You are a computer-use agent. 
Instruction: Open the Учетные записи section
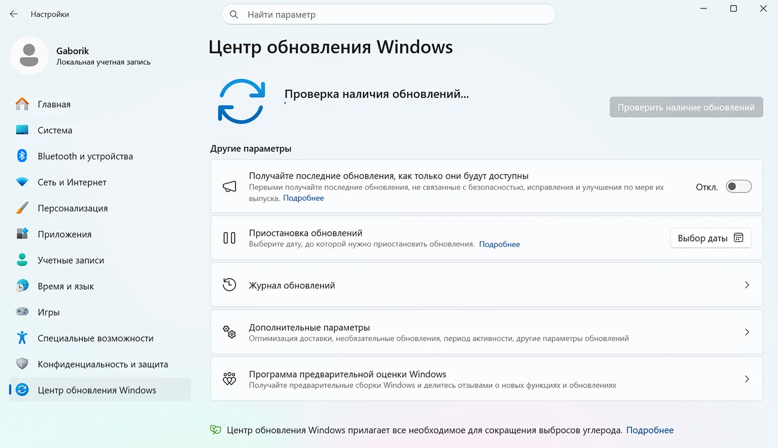pos(100,260)
